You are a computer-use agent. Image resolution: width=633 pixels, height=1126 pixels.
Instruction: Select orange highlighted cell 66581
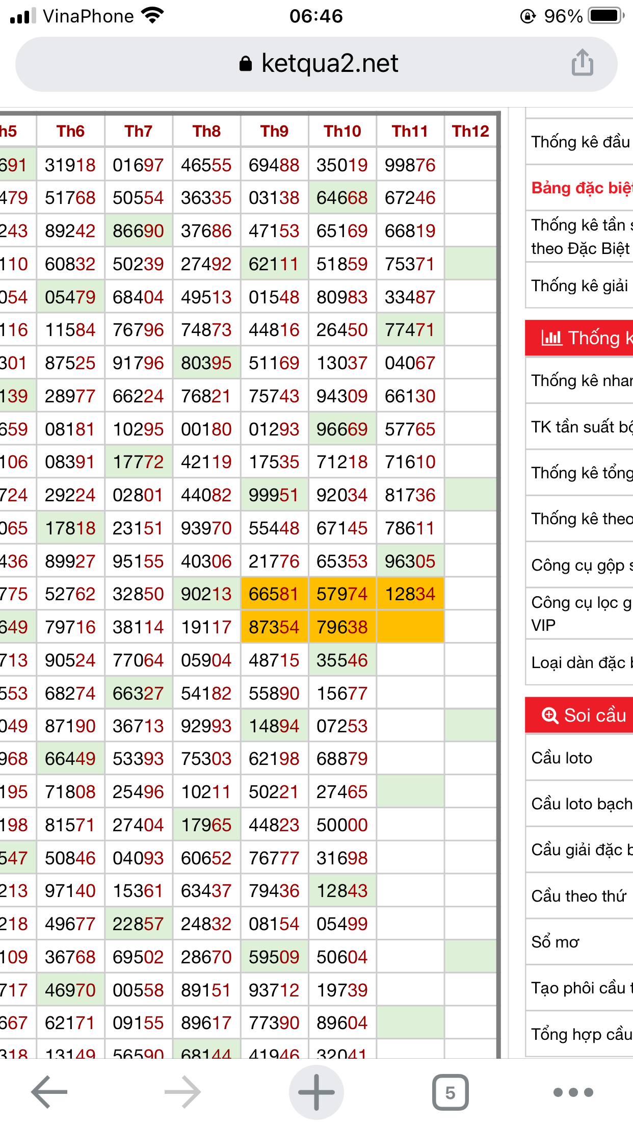(x=274, y=594)
